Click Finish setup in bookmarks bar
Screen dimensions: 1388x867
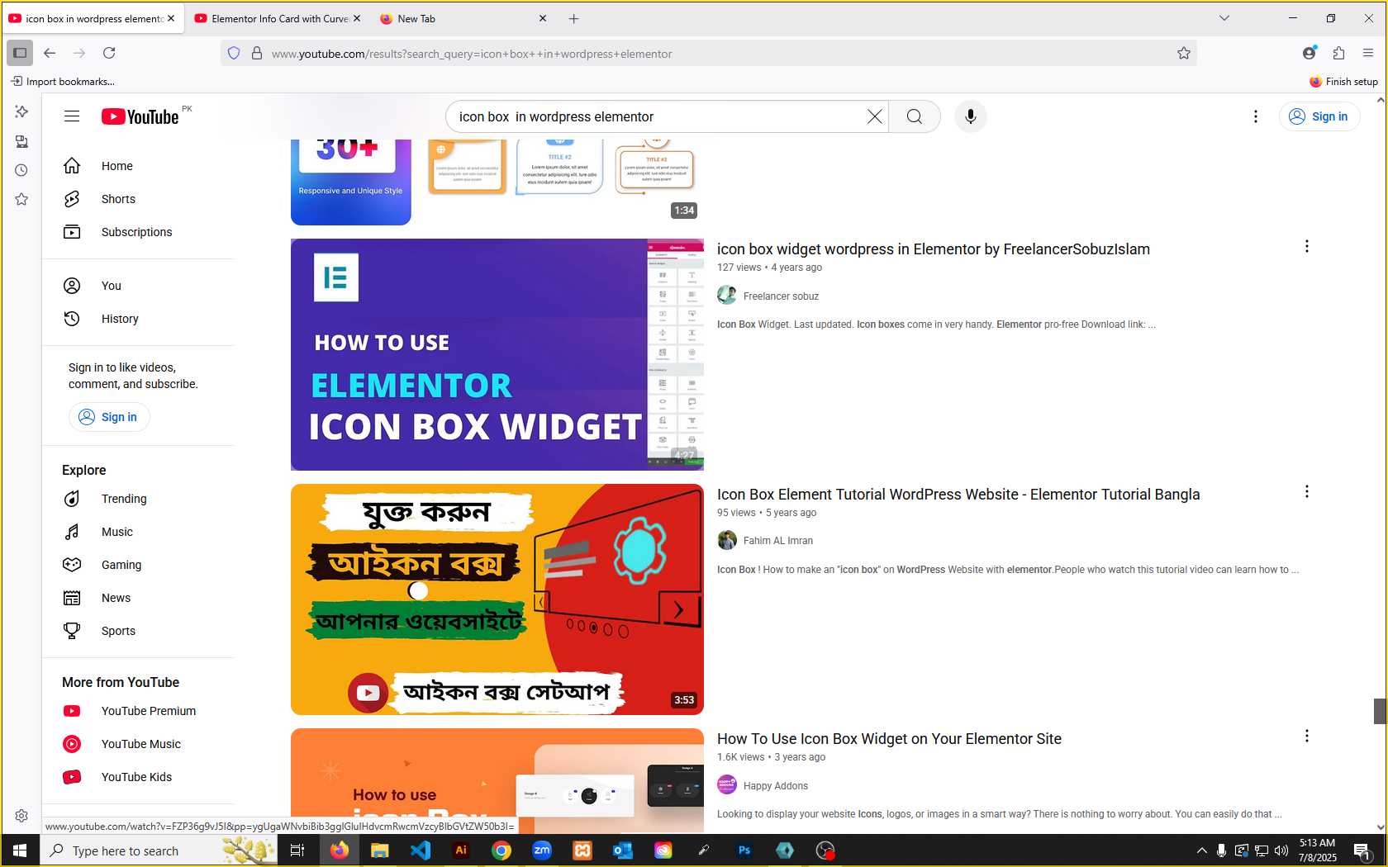(1343, 81)
